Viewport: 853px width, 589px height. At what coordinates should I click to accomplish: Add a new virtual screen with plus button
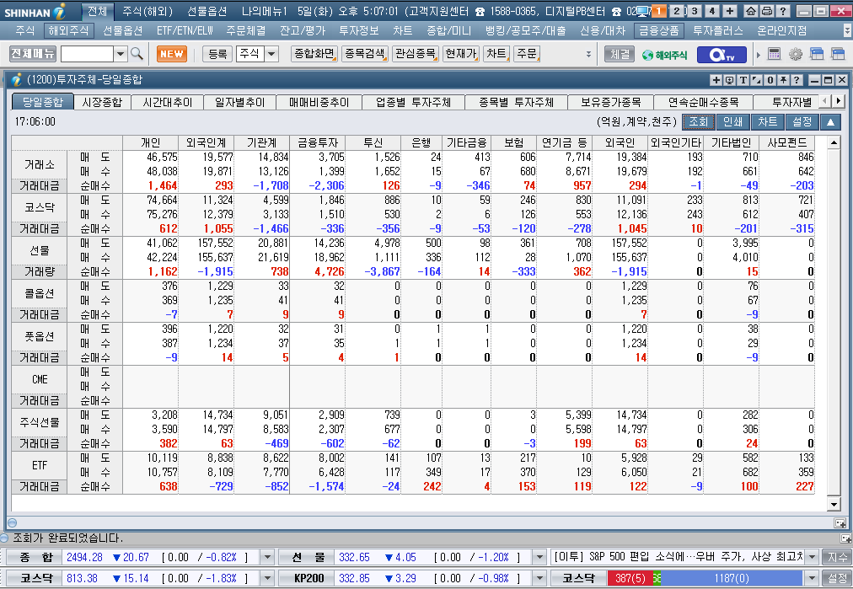(730, 11)
